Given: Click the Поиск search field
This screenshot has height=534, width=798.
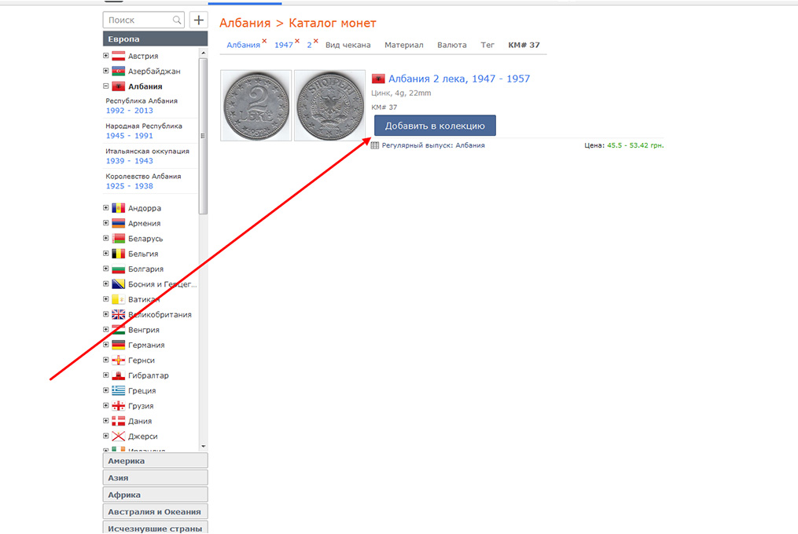Looking at the screenshot, I should [138, 20].
